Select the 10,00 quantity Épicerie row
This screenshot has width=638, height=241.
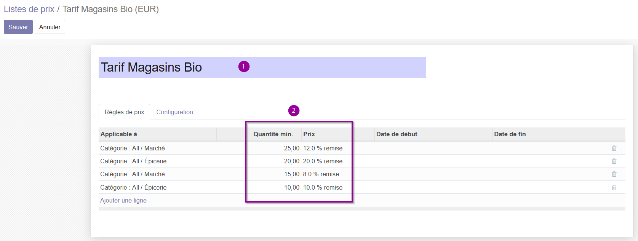[362, 187]
